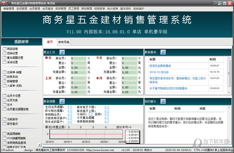Launch 收银系统 from the sidebar
234x153 pixels.
(x=11, y=77)
